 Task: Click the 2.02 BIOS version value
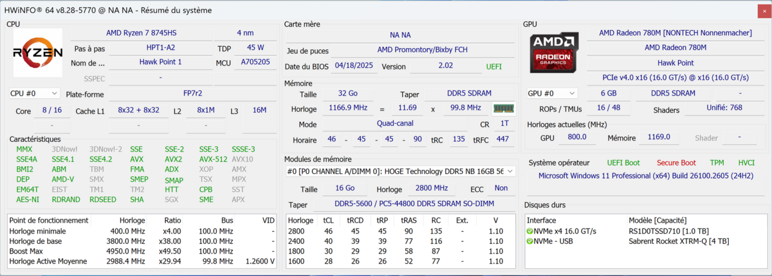445,67
